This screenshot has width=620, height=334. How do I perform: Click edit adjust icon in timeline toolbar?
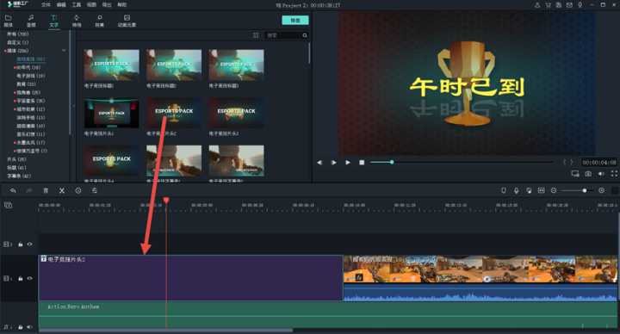click(x=95, y=190)
